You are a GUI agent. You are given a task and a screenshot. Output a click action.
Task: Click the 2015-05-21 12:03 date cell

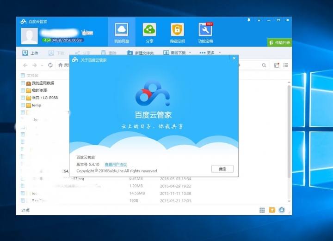coord(176,200)
